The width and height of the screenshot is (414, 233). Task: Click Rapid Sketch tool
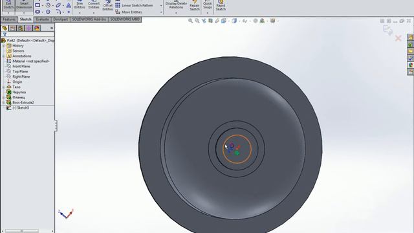[221, 6]
